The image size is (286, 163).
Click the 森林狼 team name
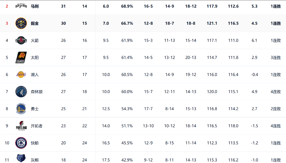click(37, 92)
